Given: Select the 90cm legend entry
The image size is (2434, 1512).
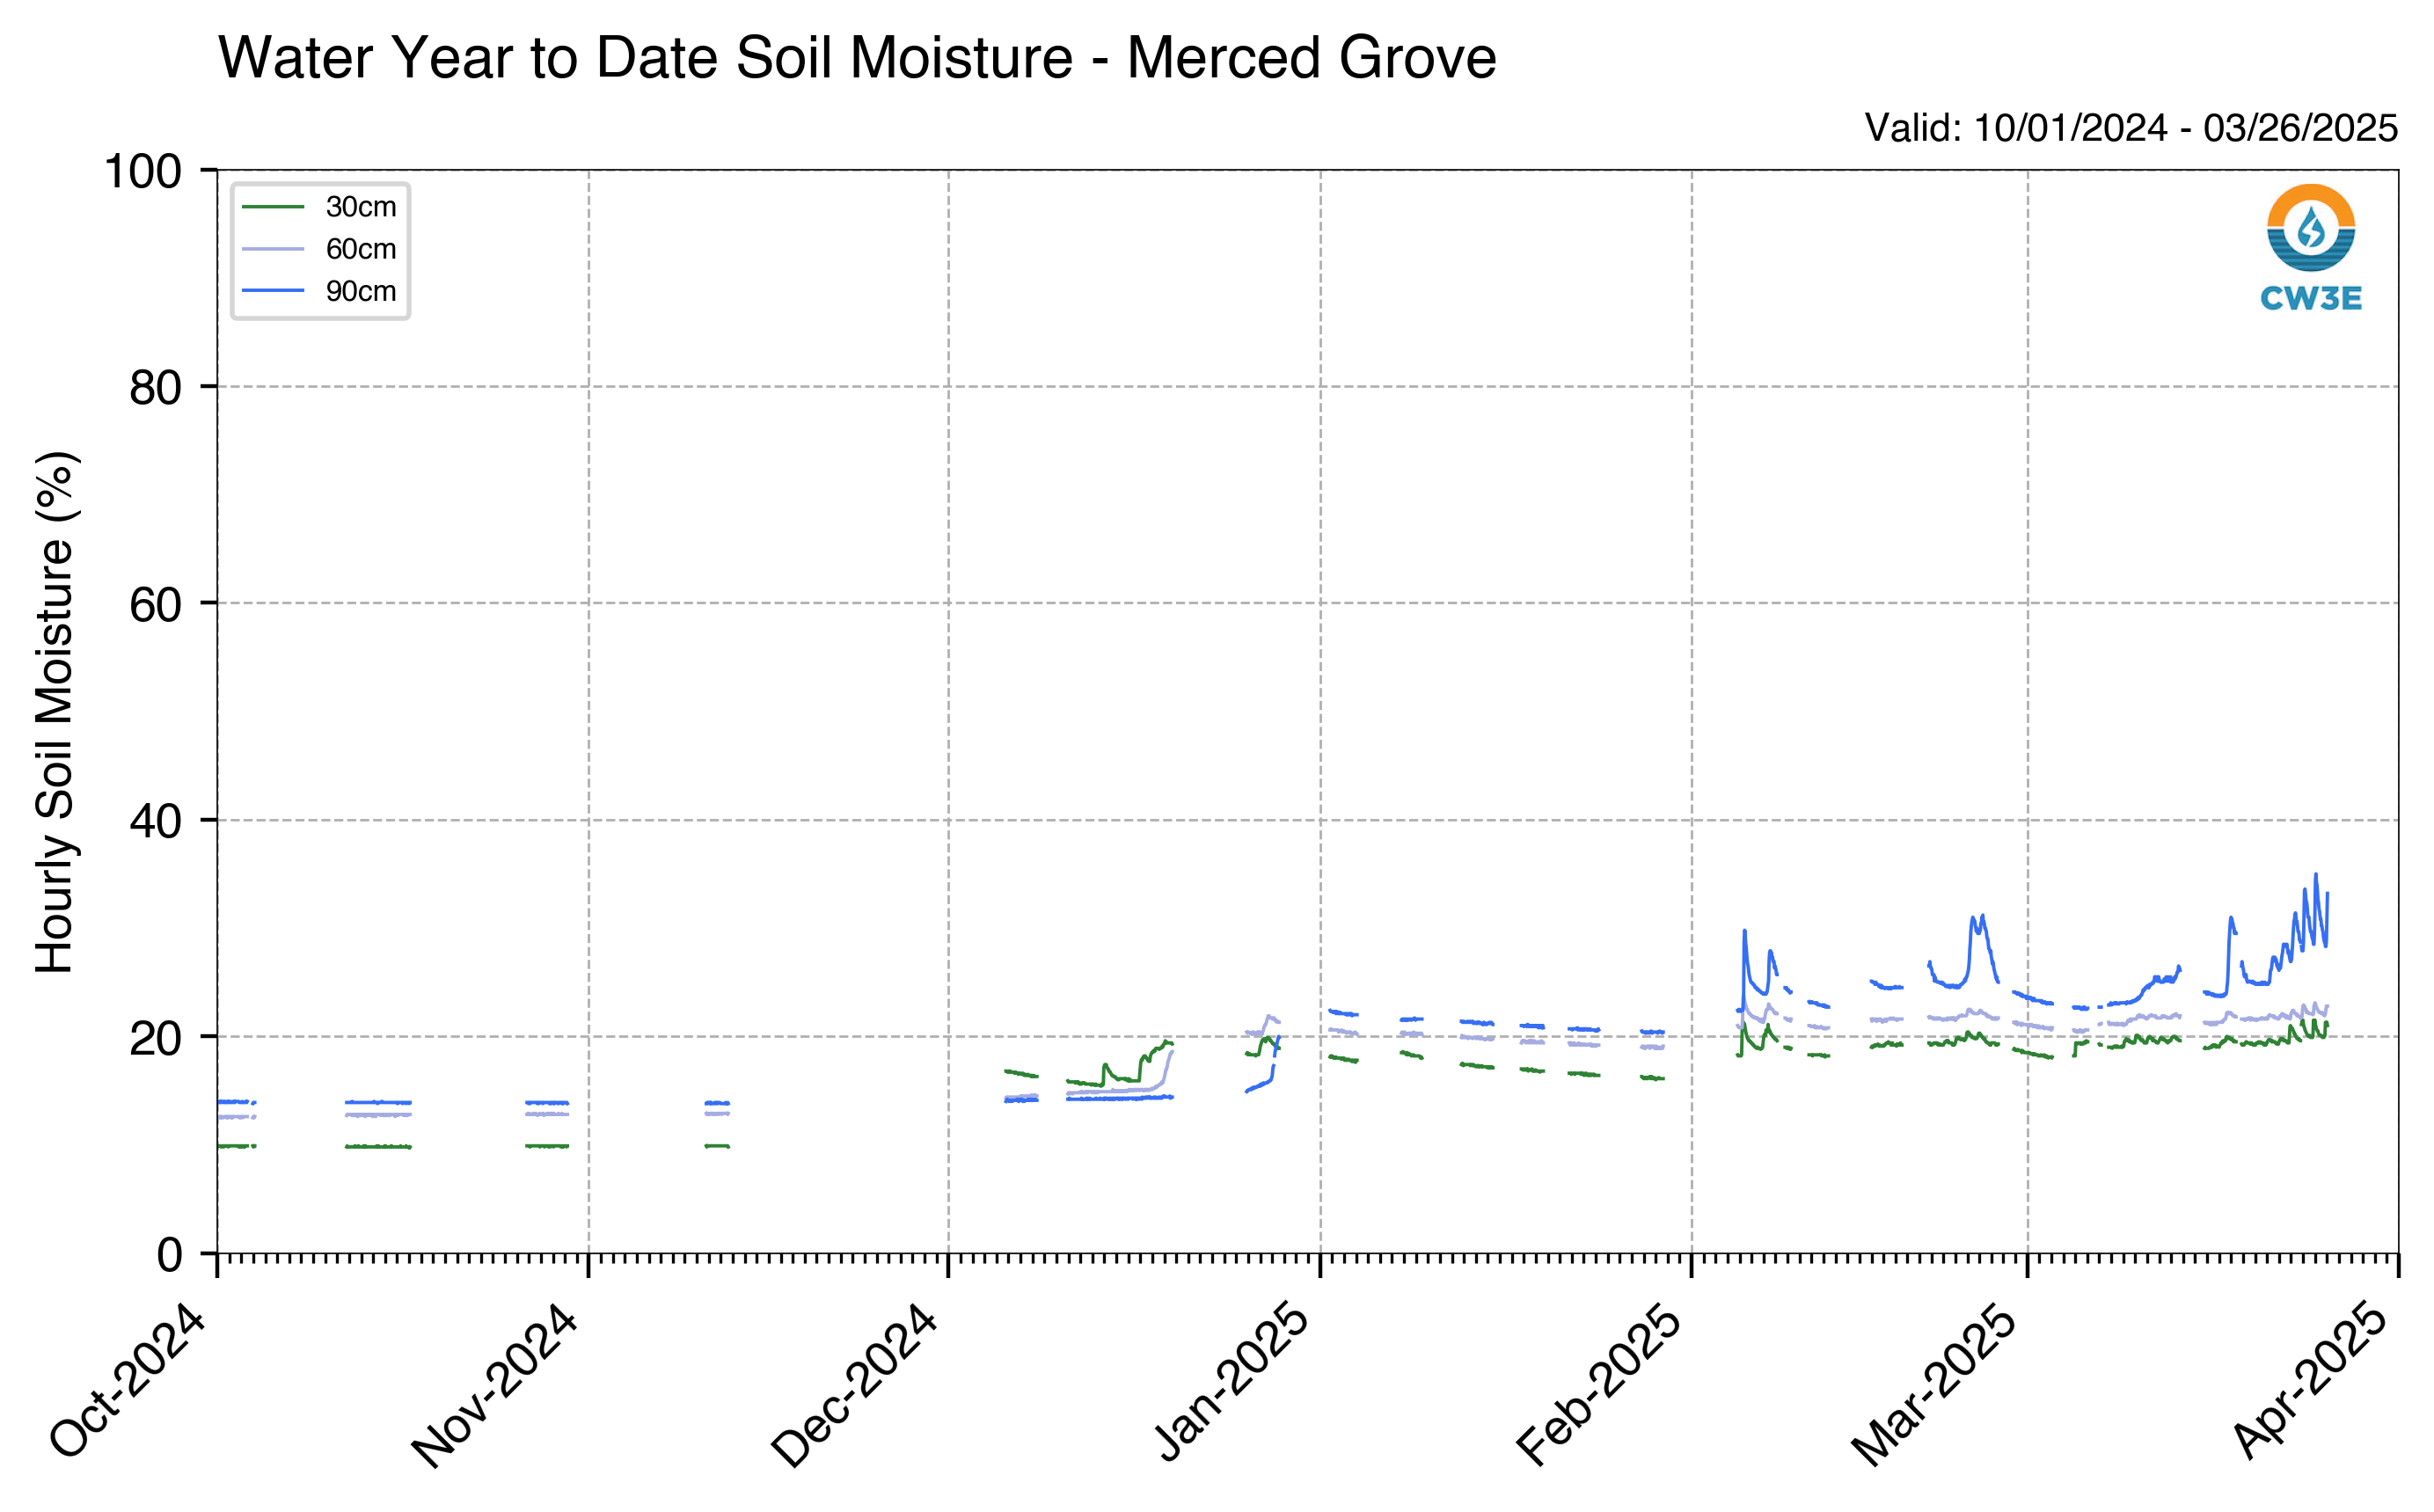Looking at the screenshot, I should point(320,291).
